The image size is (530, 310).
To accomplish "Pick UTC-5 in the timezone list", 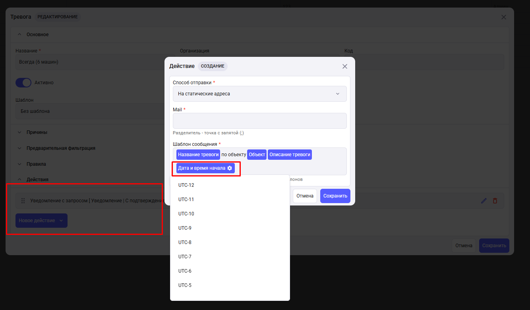I will pos(185,285).
